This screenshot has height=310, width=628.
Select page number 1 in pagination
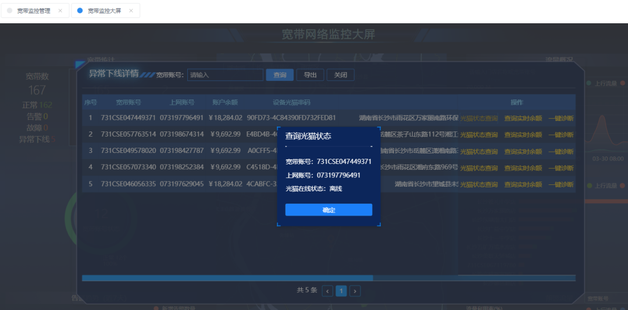pyautogui.click(x=341, y=291)
